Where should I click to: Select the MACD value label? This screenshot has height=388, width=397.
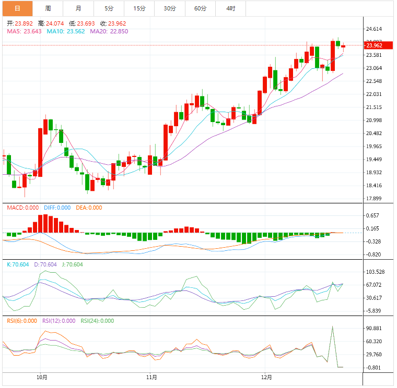point(22,208)
